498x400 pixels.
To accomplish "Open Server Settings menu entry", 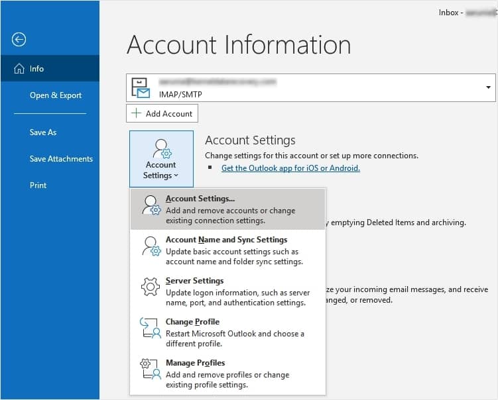I will point(227,291).
